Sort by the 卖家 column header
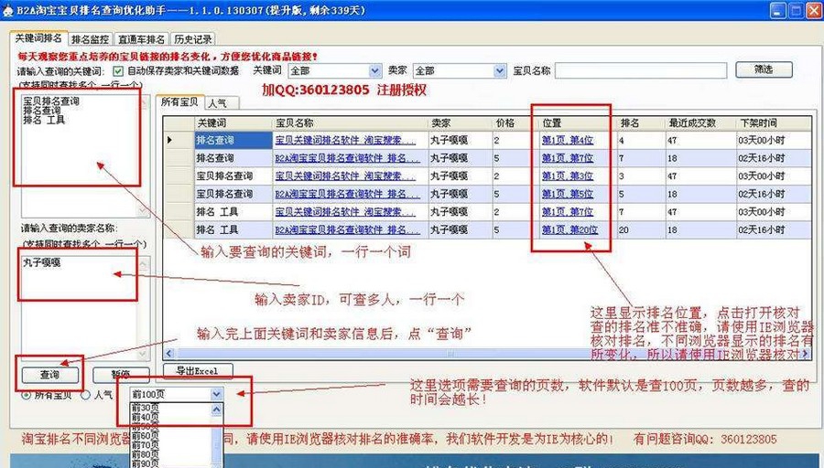824x468 pixels. pos(461,122)
